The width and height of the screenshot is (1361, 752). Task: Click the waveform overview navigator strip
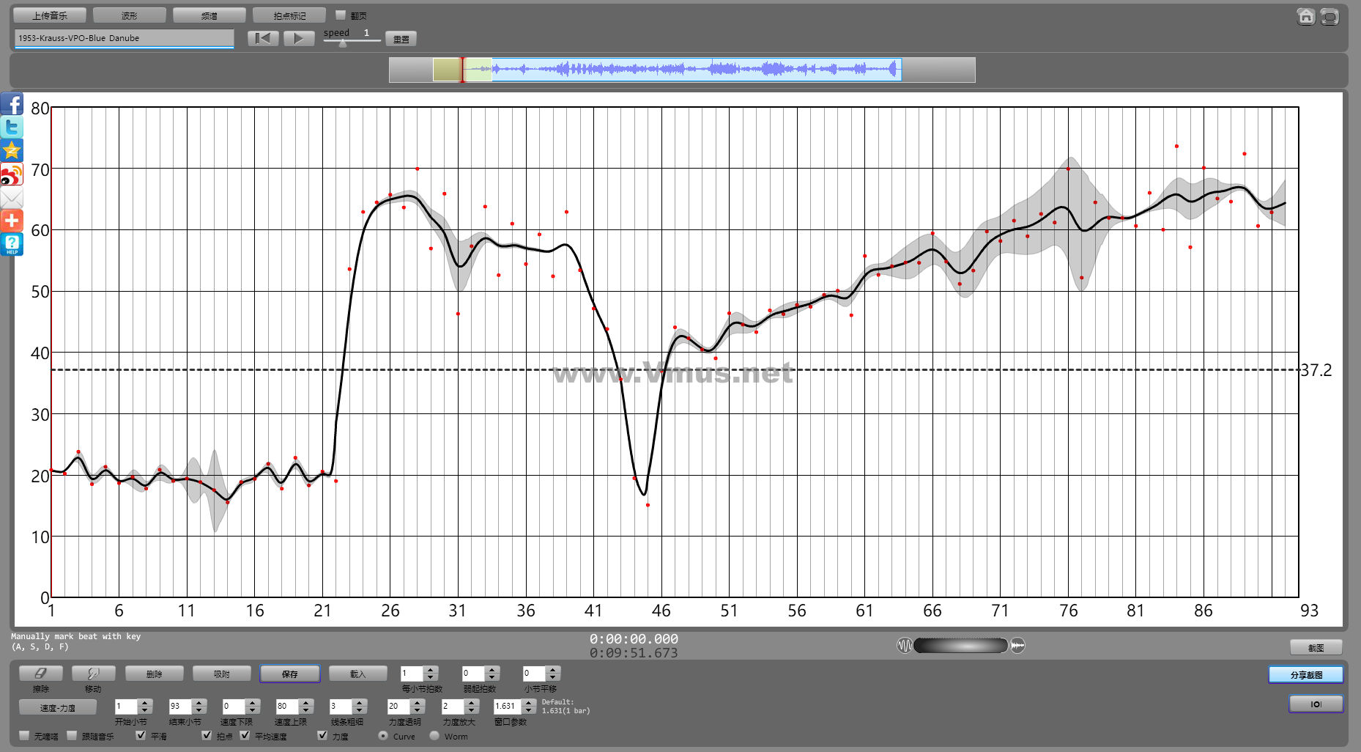pyautogui.click(x=682, y=70)
